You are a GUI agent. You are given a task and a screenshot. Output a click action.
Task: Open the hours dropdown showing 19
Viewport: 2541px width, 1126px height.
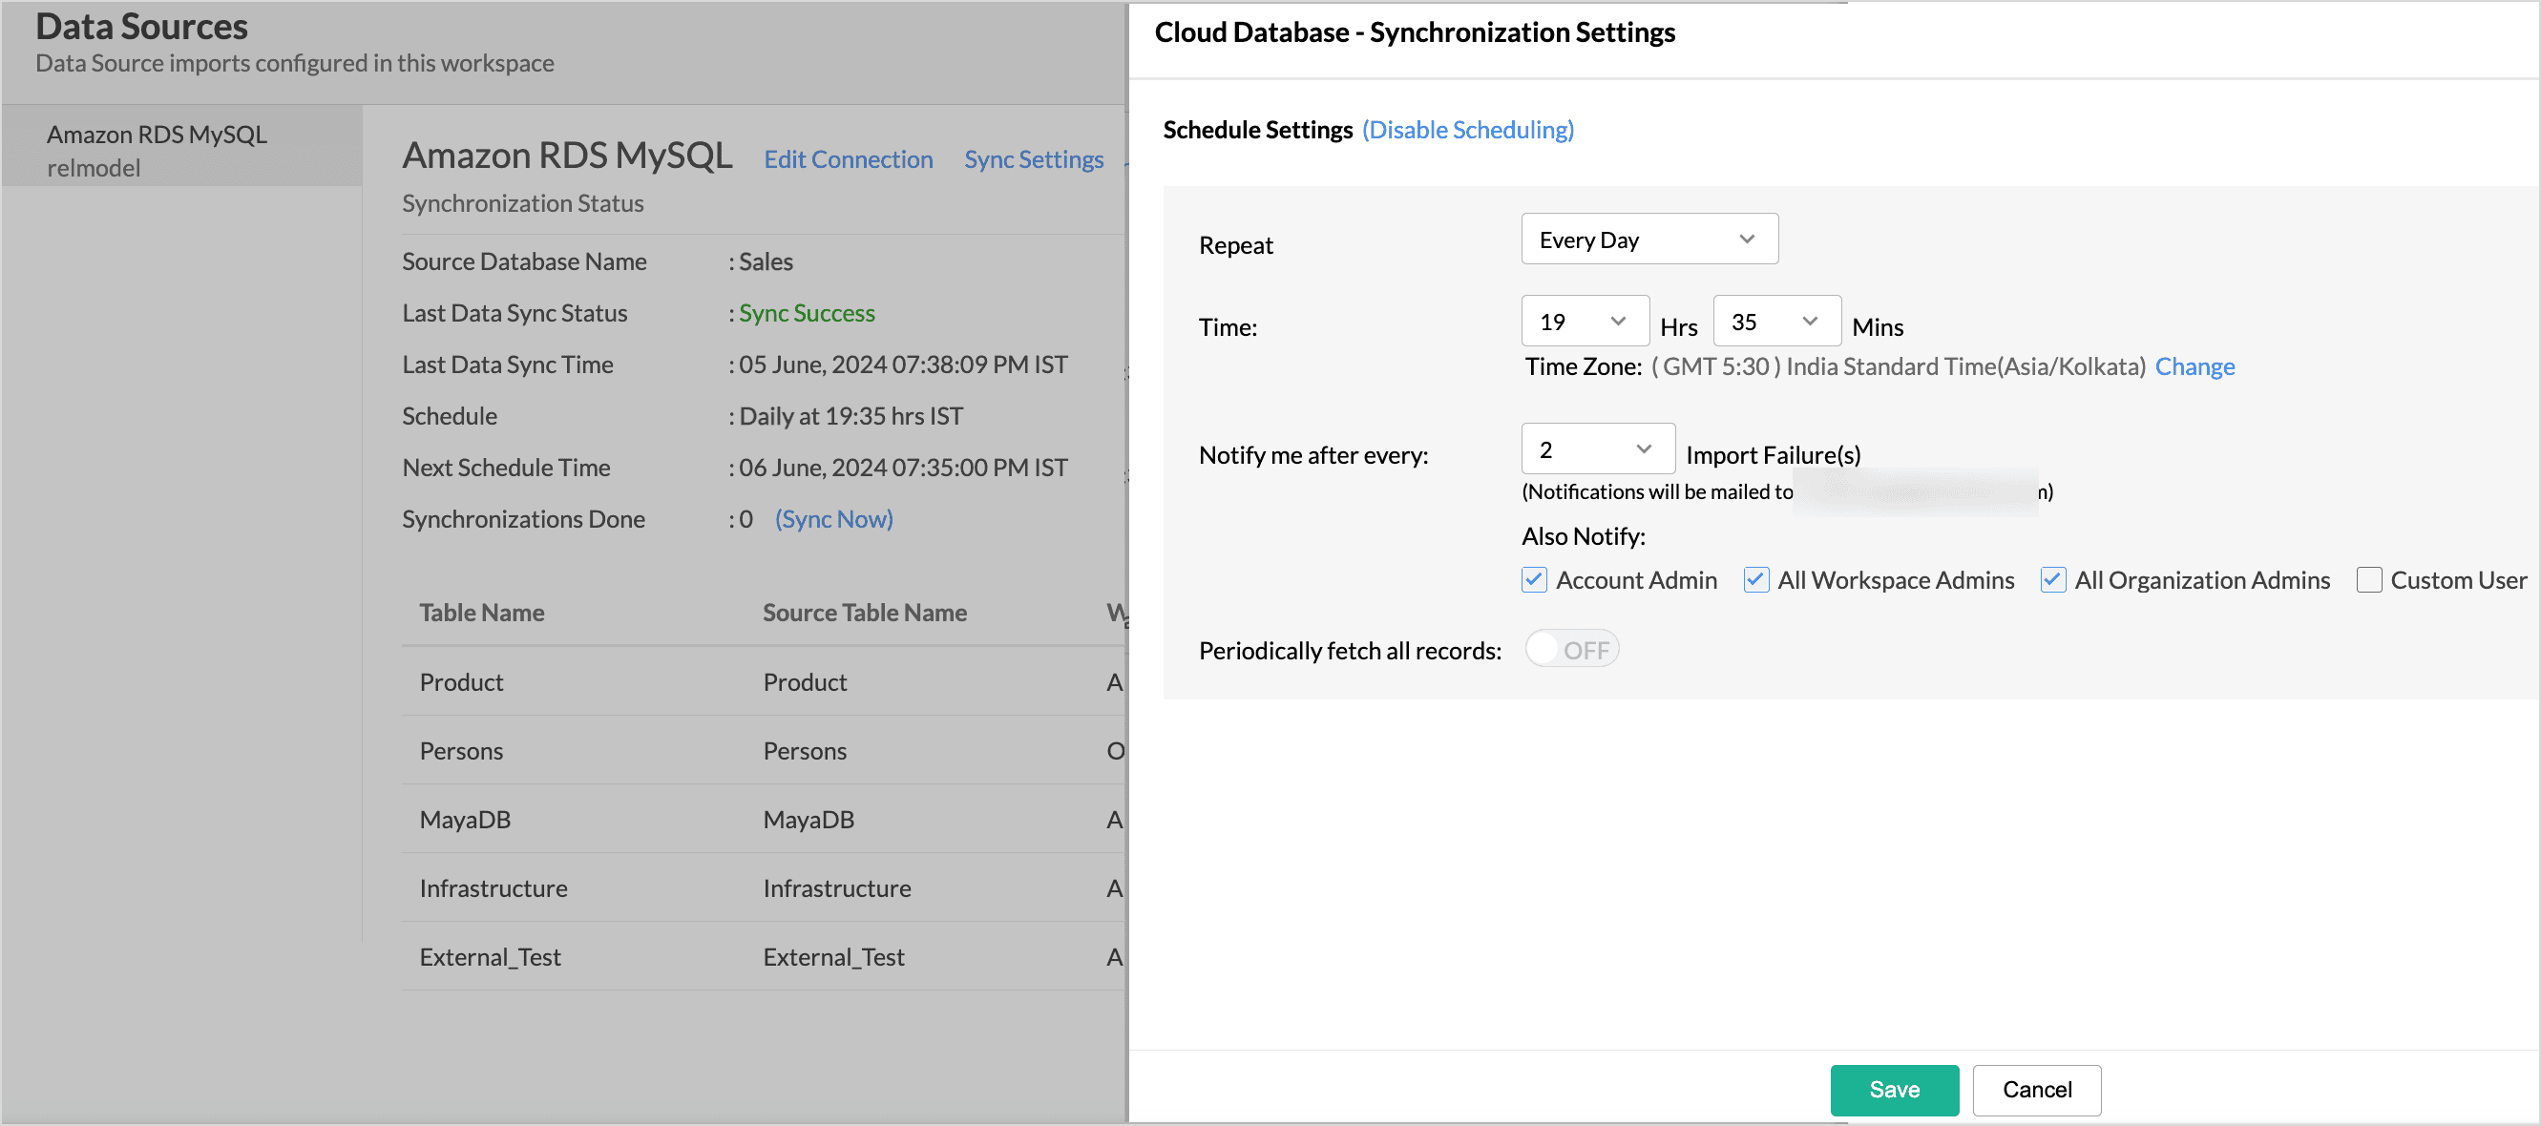tap(1585, 322)
